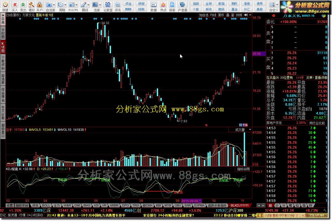Viewport: 332px width, 221px height.
Task: Open the 测速 speed test tool
Action: pyautogui.click(x=5, y=5)
